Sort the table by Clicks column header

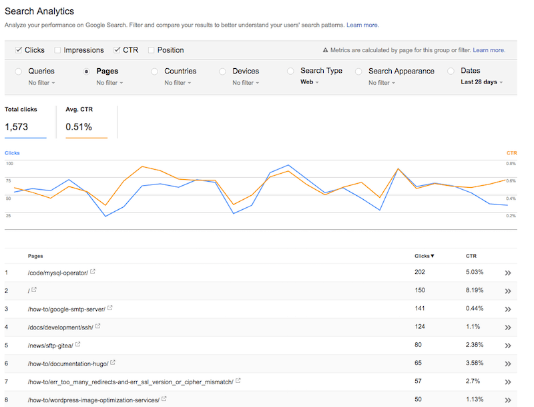coord(424,256)
